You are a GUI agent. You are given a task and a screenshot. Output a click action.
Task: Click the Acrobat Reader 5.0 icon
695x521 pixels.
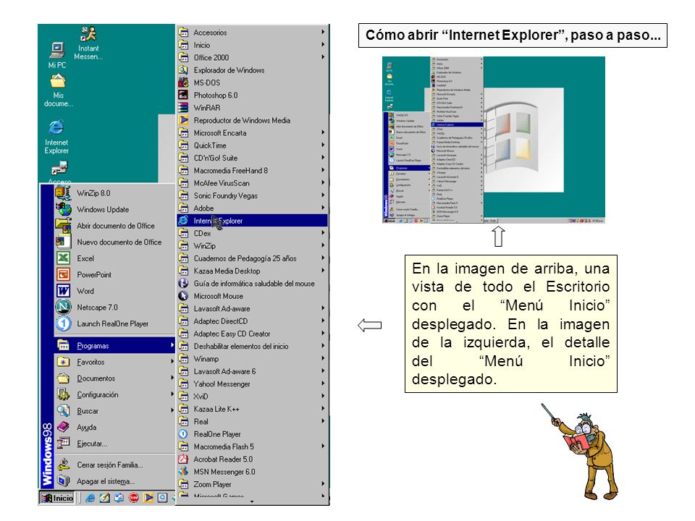click(x=183, y=459)
